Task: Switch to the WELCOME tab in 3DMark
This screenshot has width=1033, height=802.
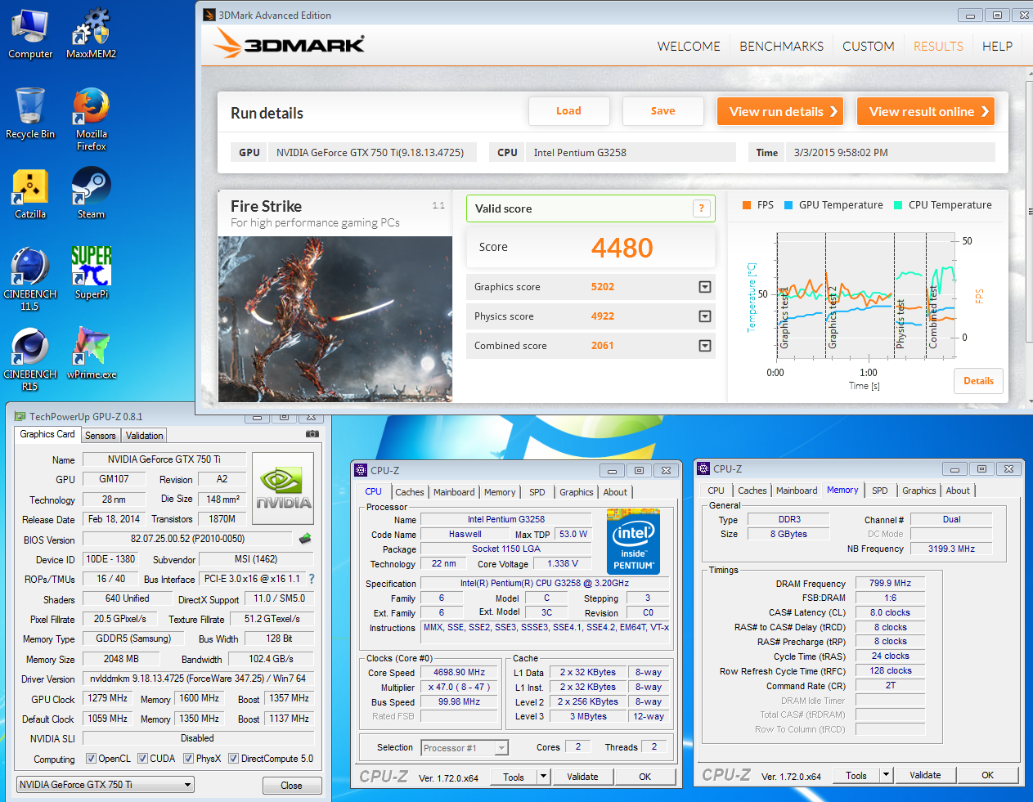Action: pos(689,47)
